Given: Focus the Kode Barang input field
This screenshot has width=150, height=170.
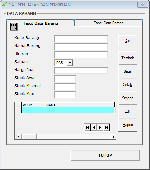Looking at the screenshot, I should pyautogui.click(x=81, y=39).
